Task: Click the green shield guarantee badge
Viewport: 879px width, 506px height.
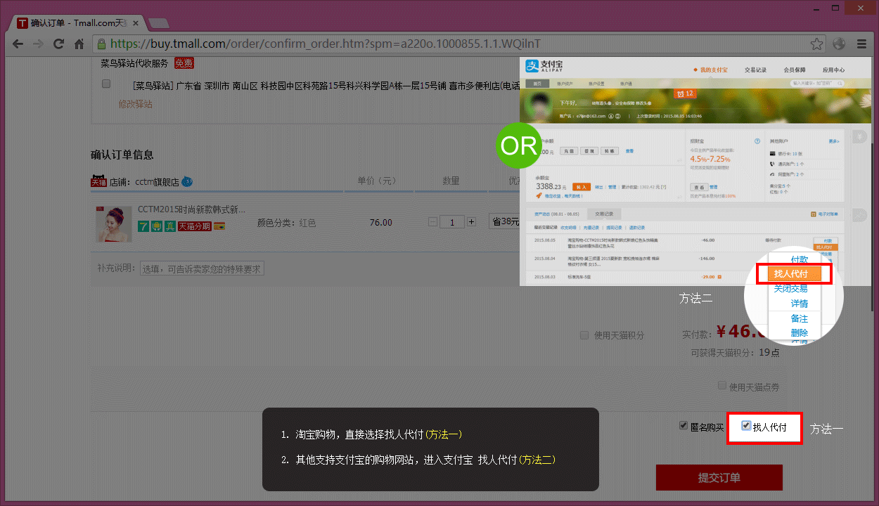Action: pyautogui.click(x=156, y=226)
